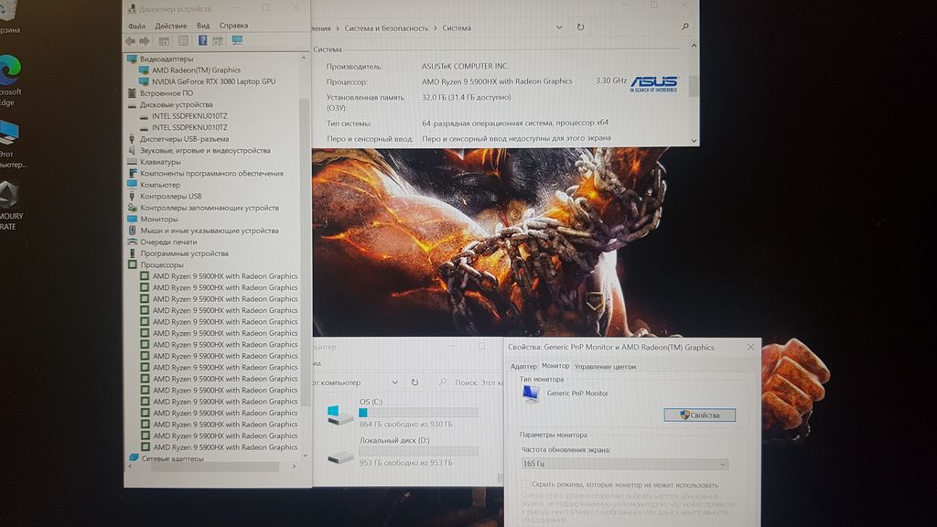937x527 pixels.
Task: Select NVIDIA GeForce RTX 3080 Laptop GPU device
Action: coord(212,81)
